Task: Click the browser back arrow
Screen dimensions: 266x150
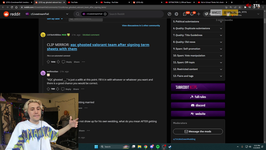Action: 3,7
